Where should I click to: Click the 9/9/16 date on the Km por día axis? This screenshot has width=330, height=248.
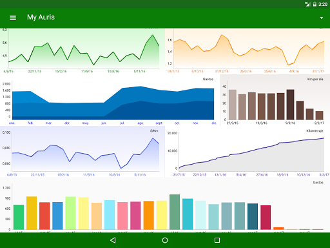click(x=290, y=123)
